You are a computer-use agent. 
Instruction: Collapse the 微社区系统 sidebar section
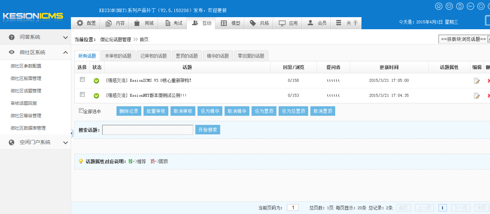[x=36, y=52]
